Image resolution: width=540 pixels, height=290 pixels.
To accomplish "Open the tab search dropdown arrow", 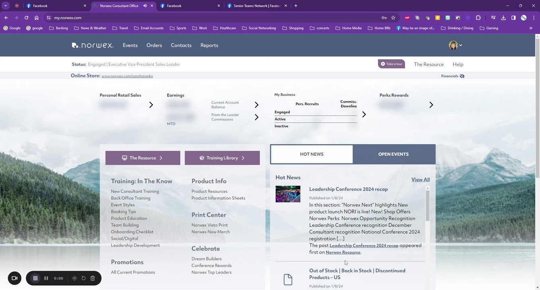I will (x=6, y=6).
